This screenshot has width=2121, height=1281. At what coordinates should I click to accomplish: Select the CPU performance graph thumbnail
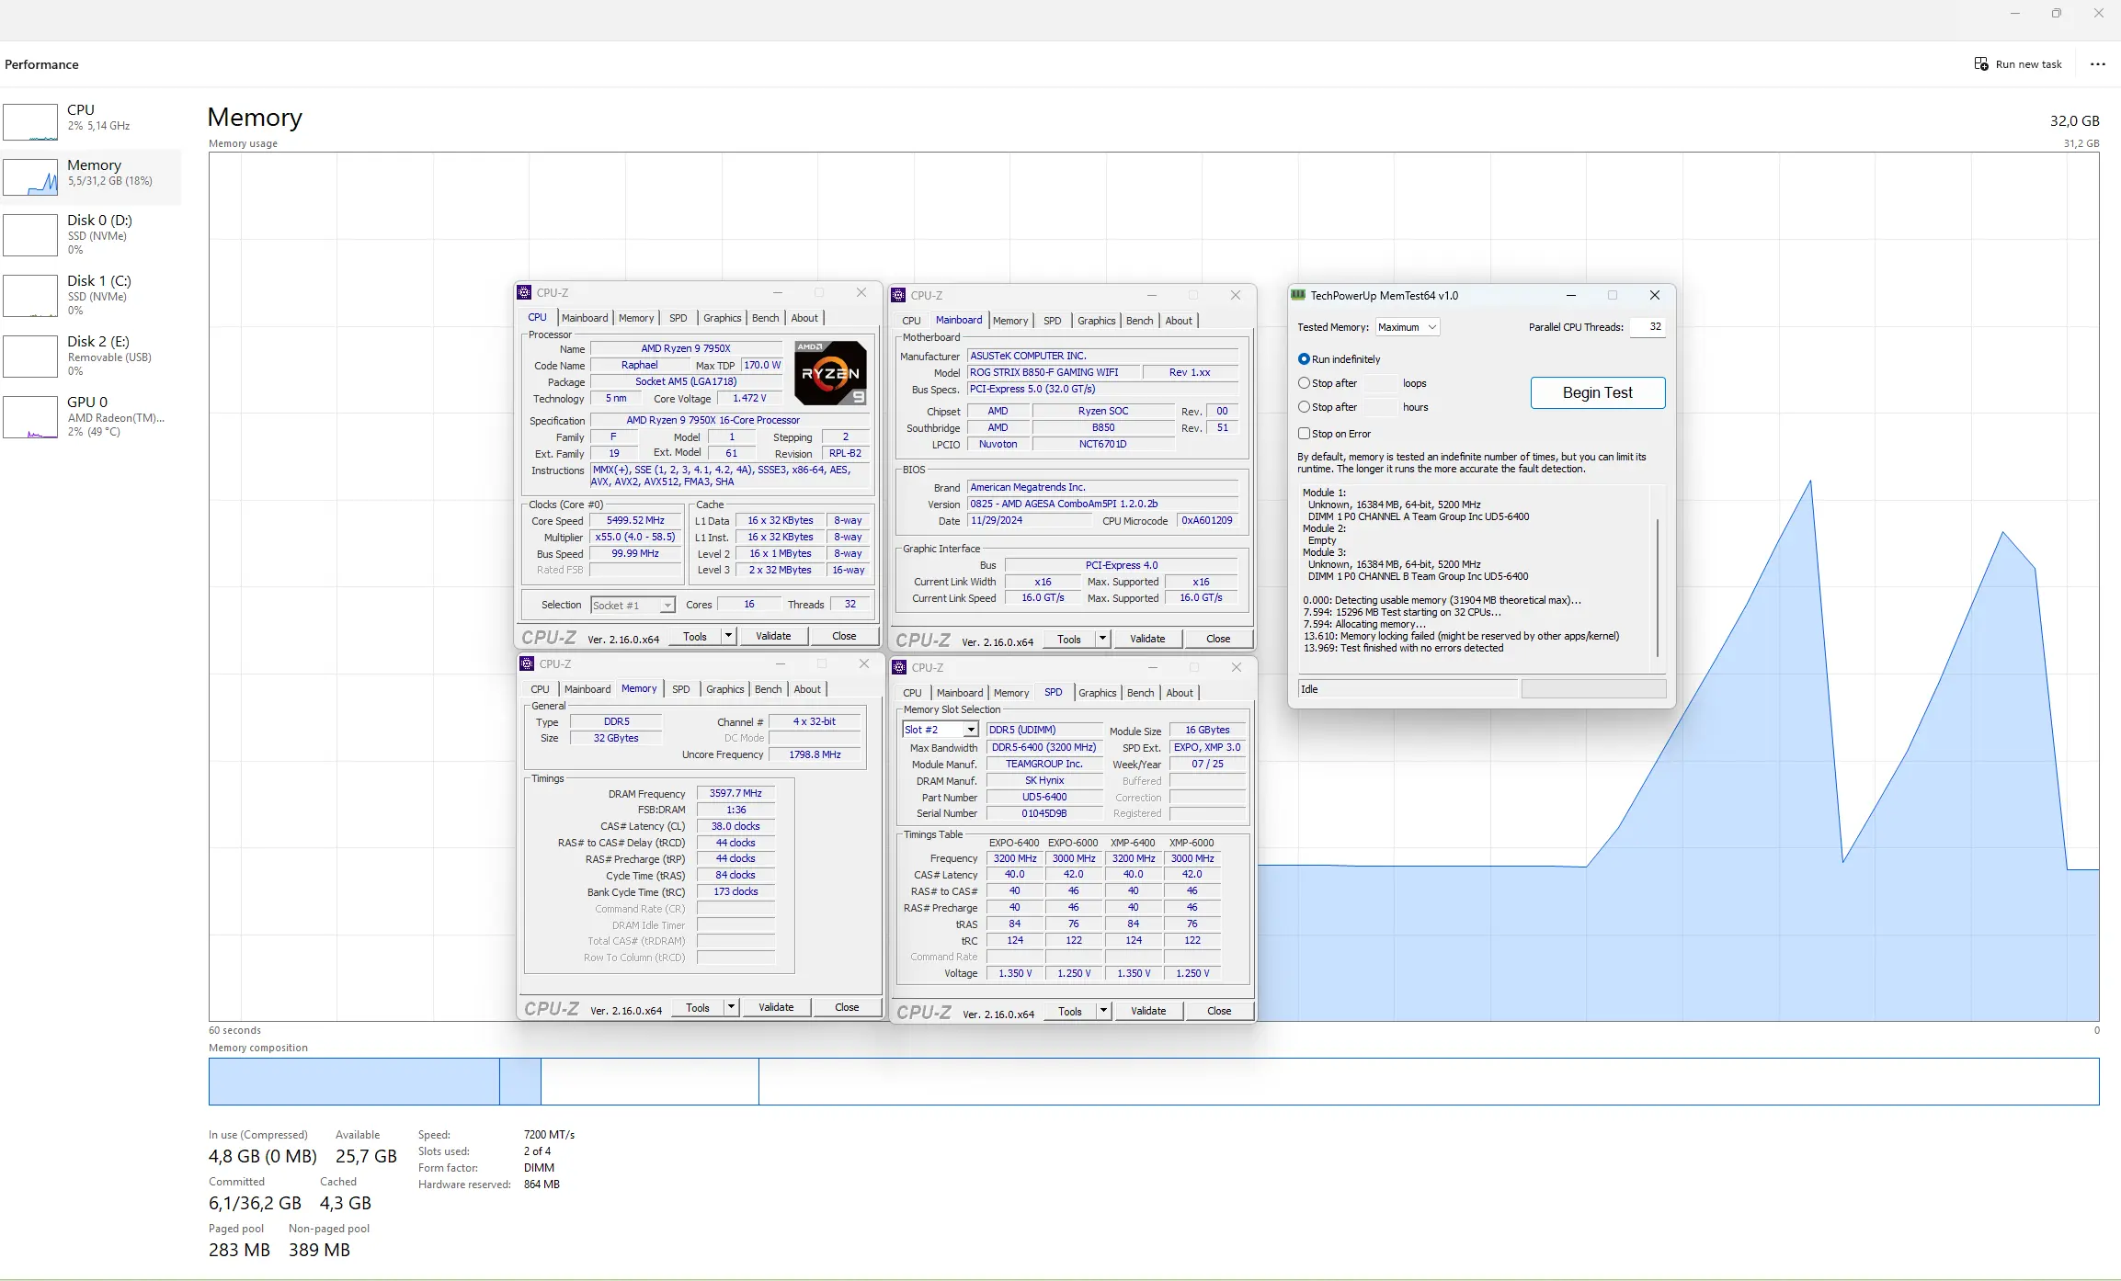[x=30, y=121]
